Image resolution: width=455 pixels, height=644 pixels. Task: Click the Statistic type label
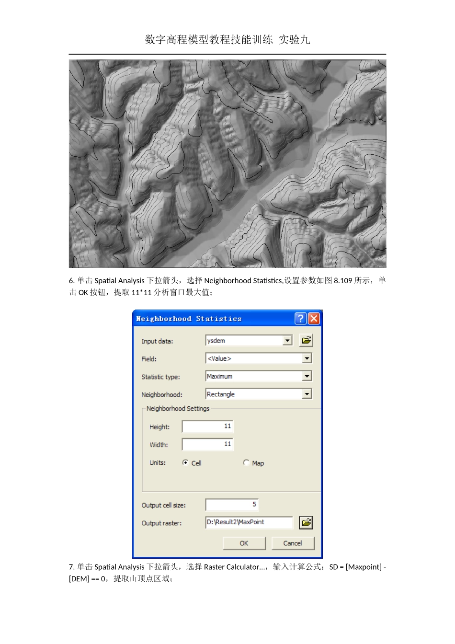[x=160, y=377]
